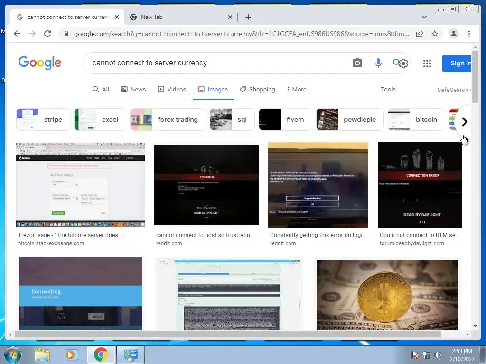
Task: Switch to the All results tab
Action: click(101, 90)
